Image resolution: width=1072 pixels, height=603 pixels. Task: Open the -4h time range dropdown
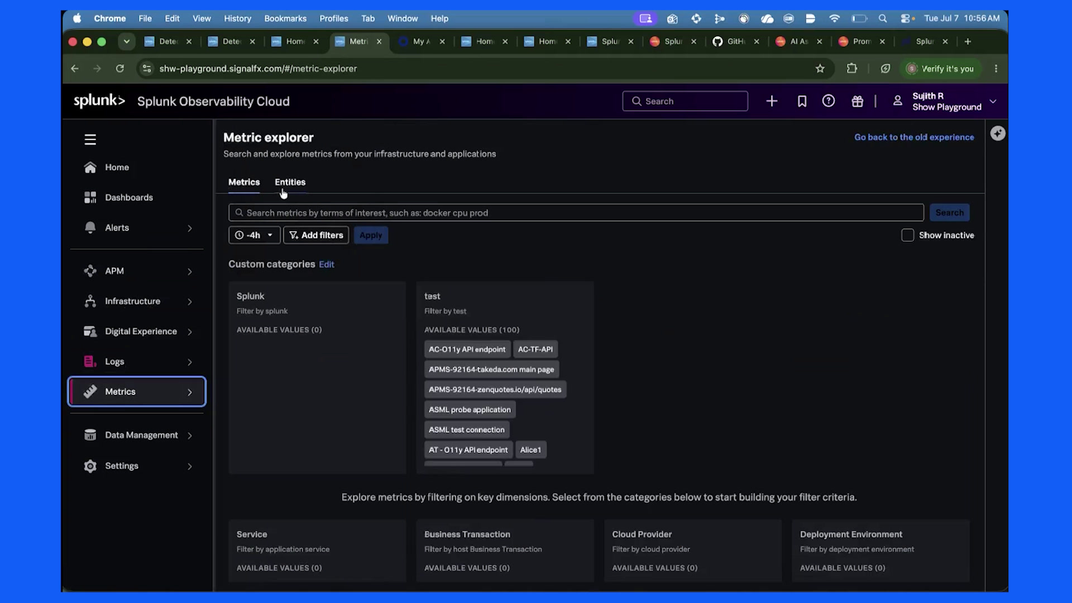[x=254, y=236]
